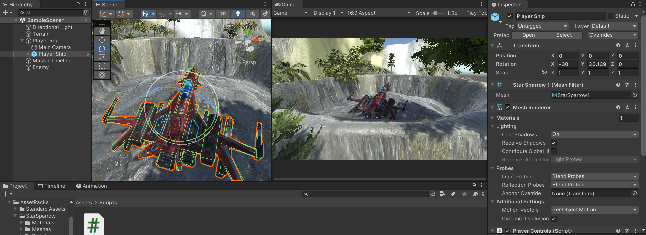Image resolution: width=646 pixels, height=235 pixels.
Task: Click the Player Ship prefab cube icon in Inspector
Action: point(495,17)
